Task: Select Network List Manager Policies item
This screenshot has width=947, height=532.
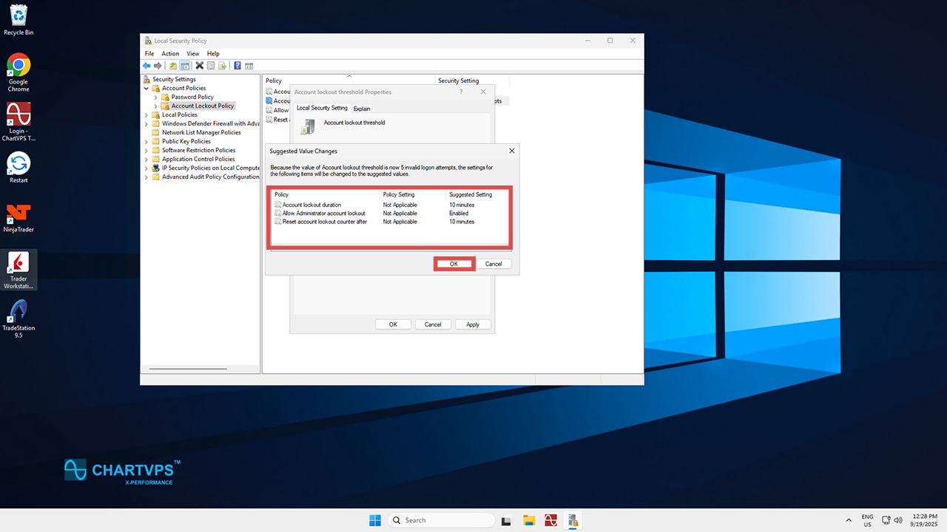Action: point(201,133)
